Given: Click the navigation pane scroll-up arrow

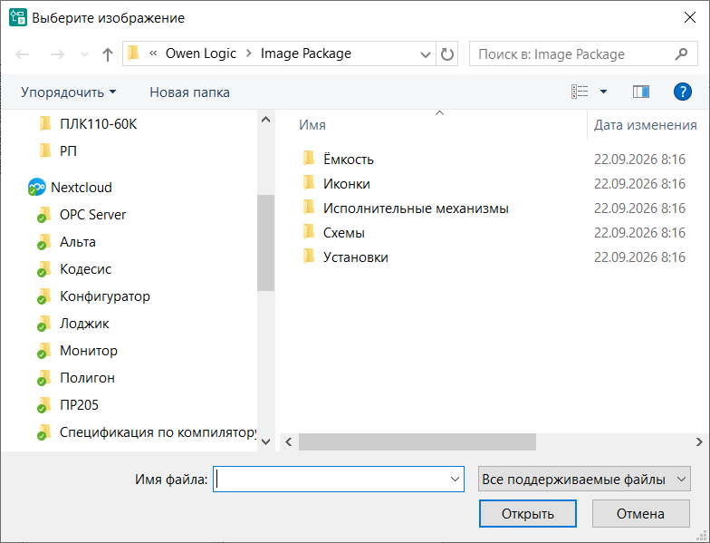Looking at the screenshot, I should 266,120.
